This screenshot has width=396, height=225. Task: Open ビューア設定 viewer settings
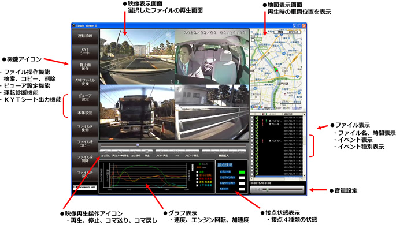[x=85, y=97]
